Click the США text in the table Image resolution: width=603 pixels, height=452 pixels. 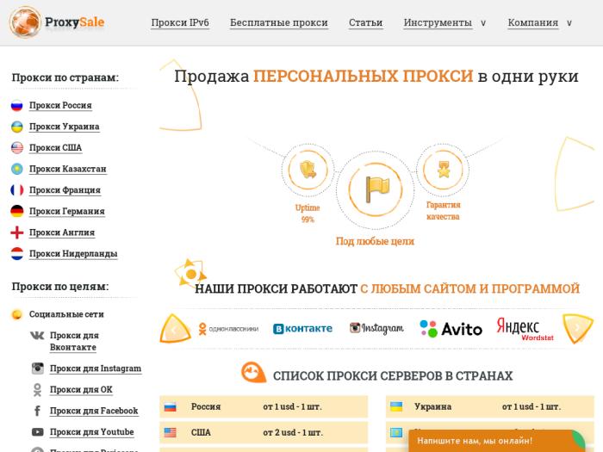(x=201, y=432)
